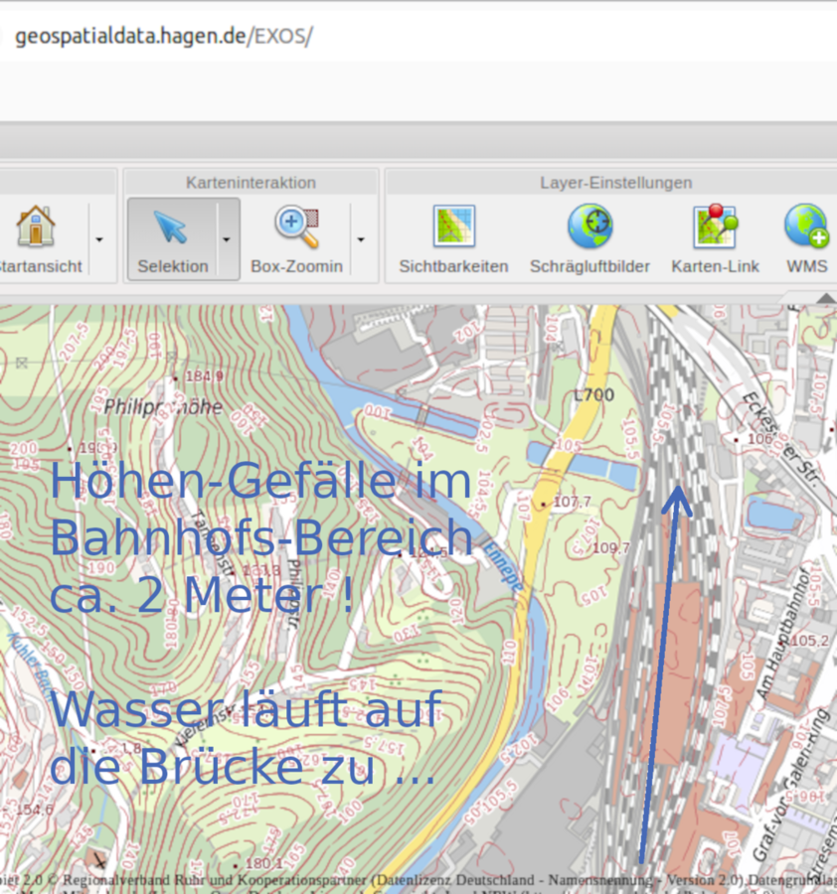This screenshot has width=837, height=894.
Task: Click the Karteninteraktion group header
Action: point(251,183)
